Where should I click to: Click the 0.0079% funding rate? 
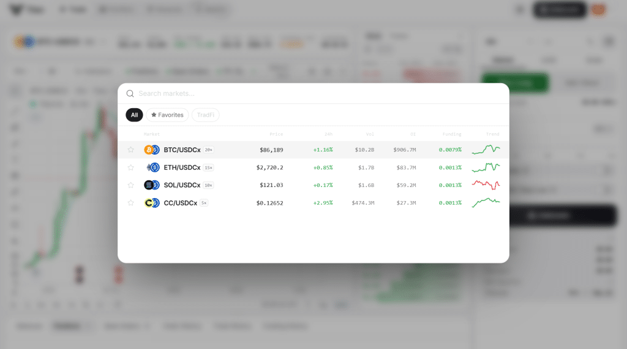point(450,150)
